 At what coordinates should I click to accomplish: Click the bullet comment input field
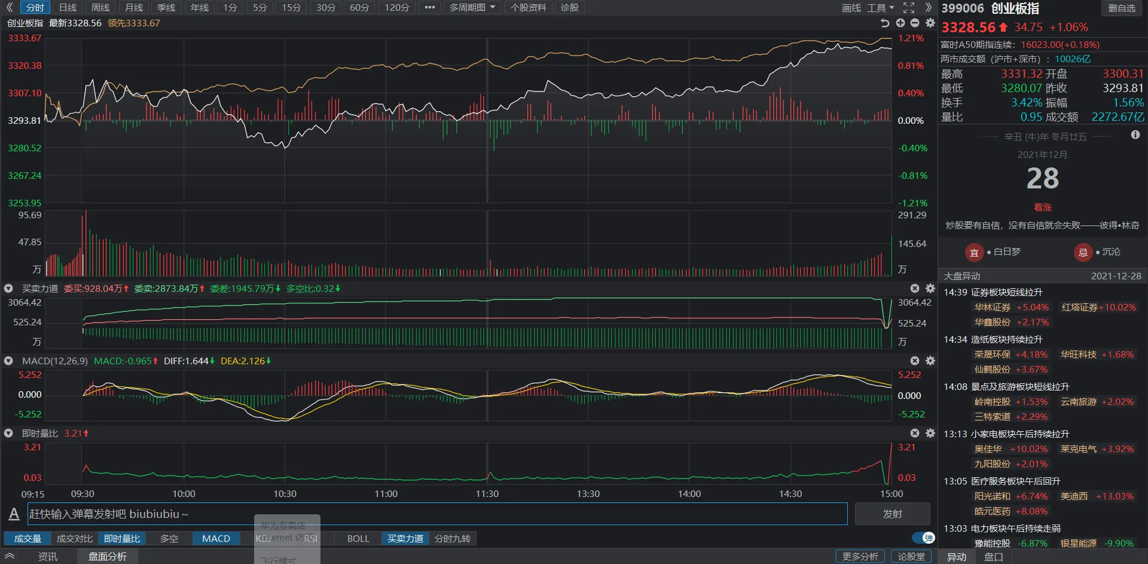[x=436, y=514]
